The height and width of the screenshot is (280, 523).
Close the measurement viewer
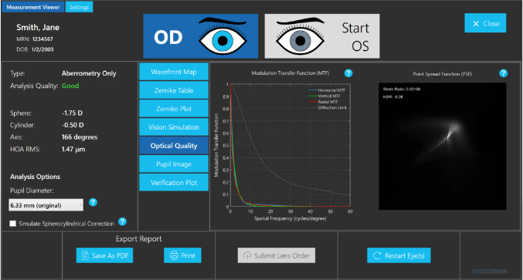click(x=485, y=23)
